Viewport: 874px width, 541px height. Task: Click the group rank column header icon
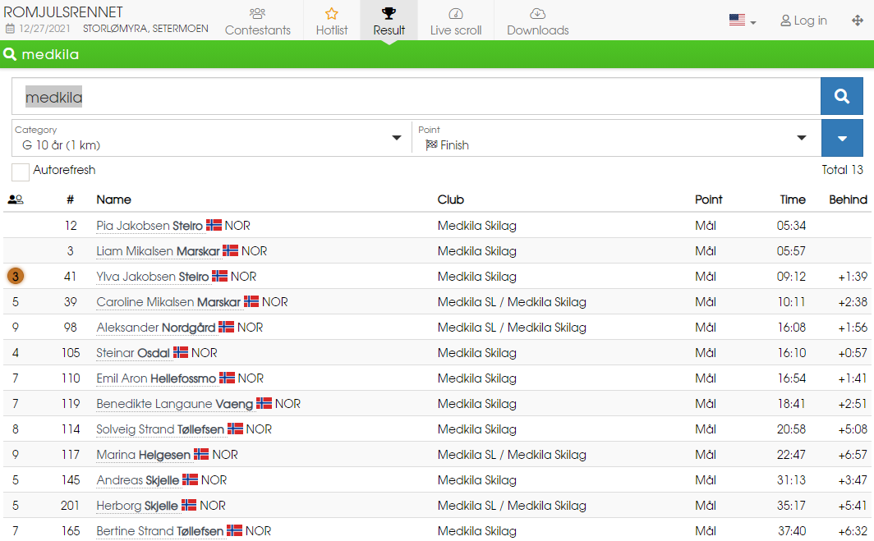click(x=16, y=199)
